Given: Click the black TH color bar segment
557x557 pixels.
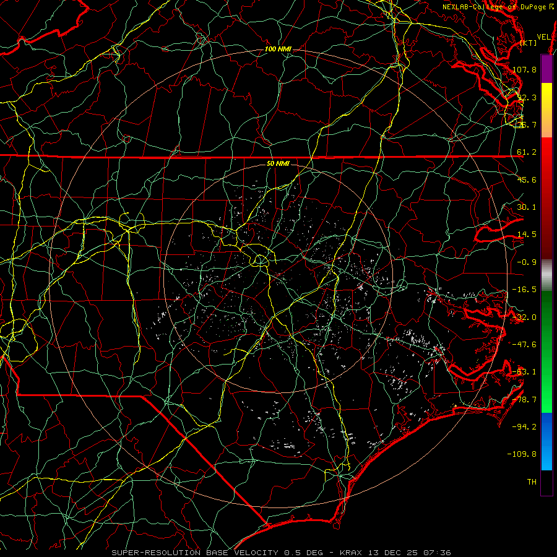Looking at the screenshot, I should pos(546,482).
